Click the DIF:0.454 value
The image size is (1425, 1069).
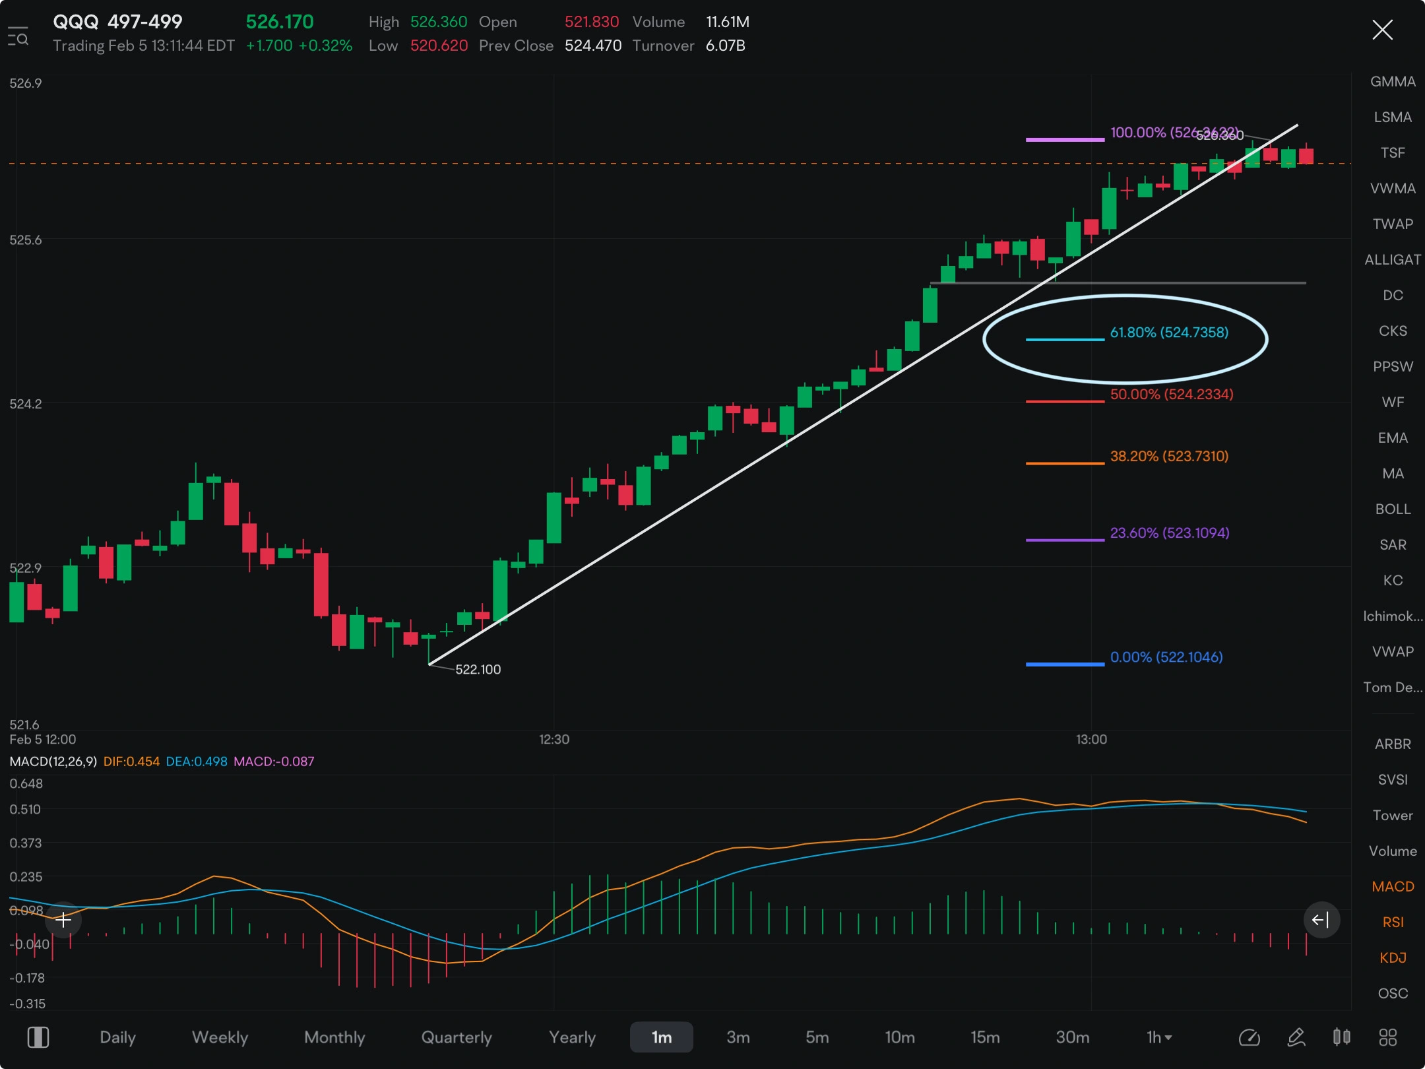tap(131, 761)
